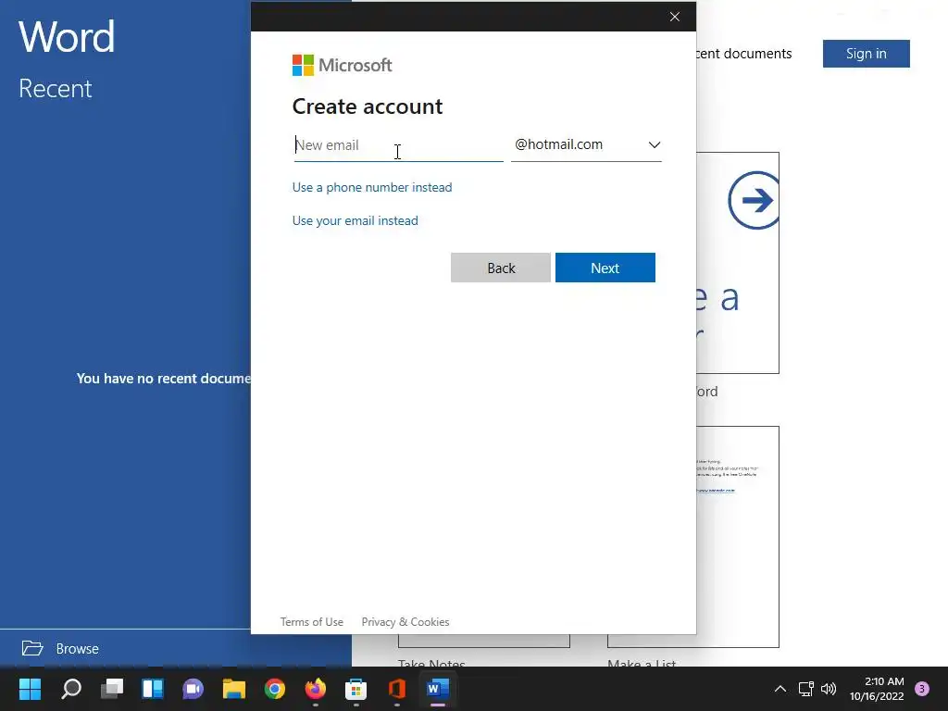The width and height of the screenshot is (948, 711).
Task: Click the Next button
Action: click(x=605, y=268)
